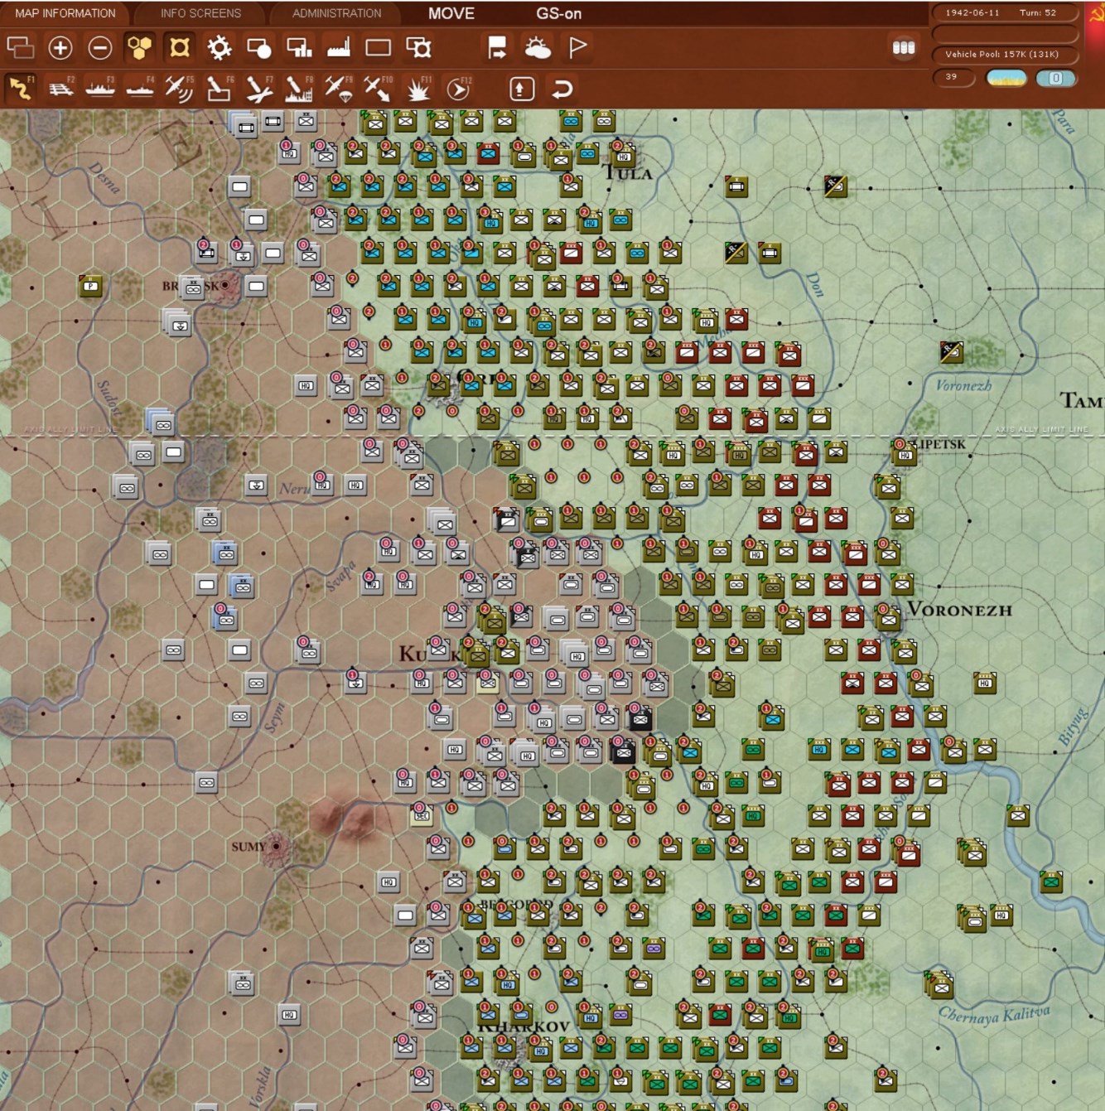This screenshot has width=1105, height=1111.
Task: Show factory locations with factory icon
Action: [x=339, y=48]
